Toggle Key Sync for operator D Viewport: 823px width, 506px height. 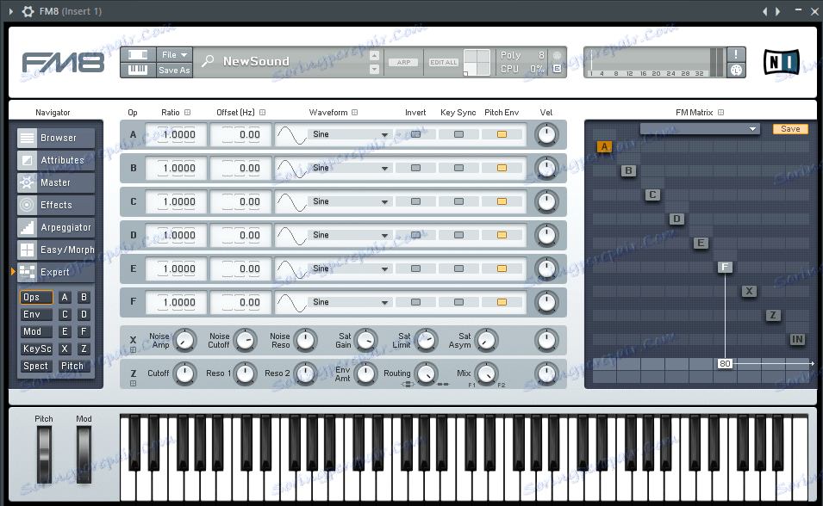[458, 235]
